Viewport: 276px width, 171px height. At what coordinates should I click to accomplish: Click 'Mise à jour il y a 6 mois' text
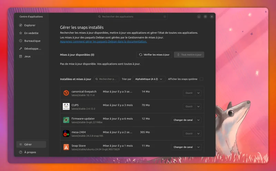(118, 118)
